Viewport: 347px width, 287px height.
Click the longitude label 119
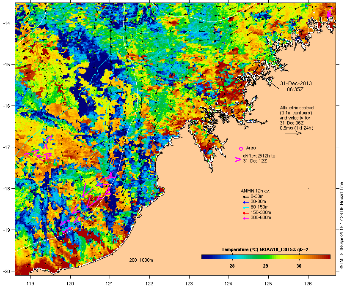[x=30, y=284]
